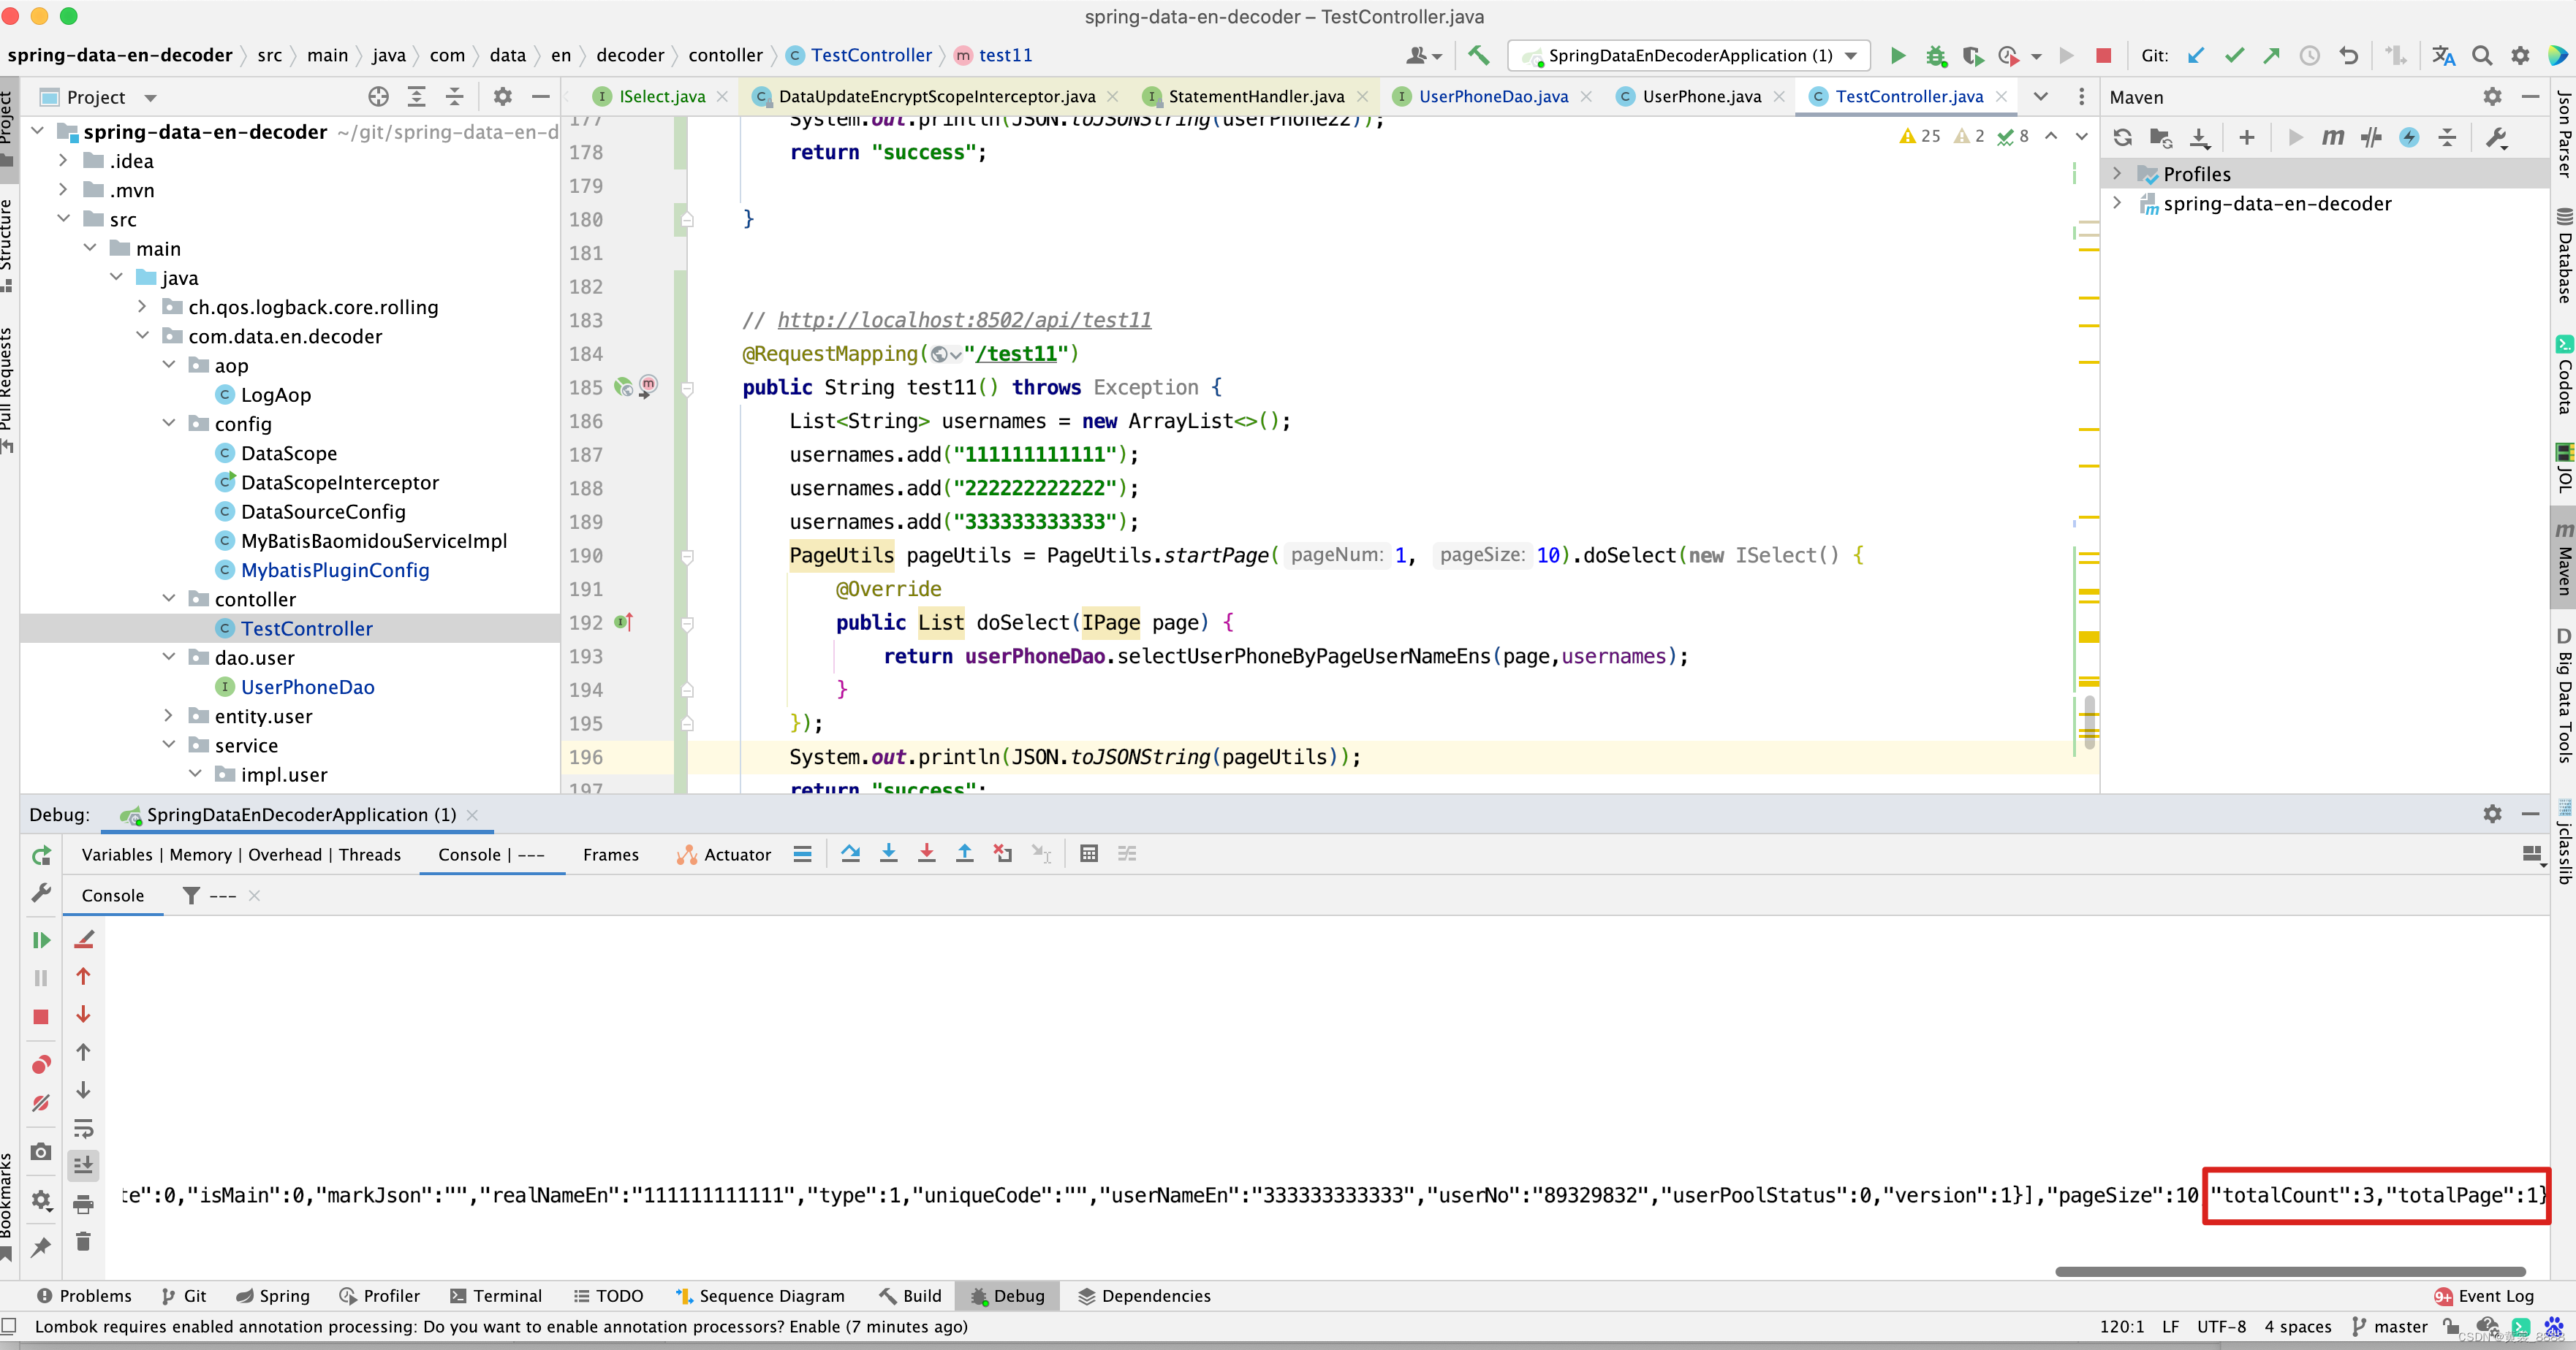Open the Actuator tab
The image size is (2576, 1350).
724,855
